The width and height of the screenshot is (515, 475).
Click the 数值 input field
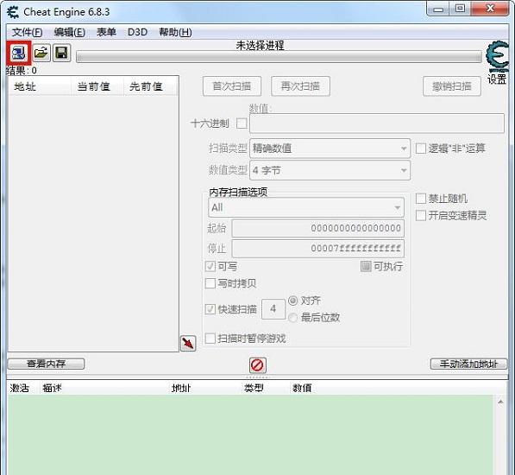(x=377, y=123)
